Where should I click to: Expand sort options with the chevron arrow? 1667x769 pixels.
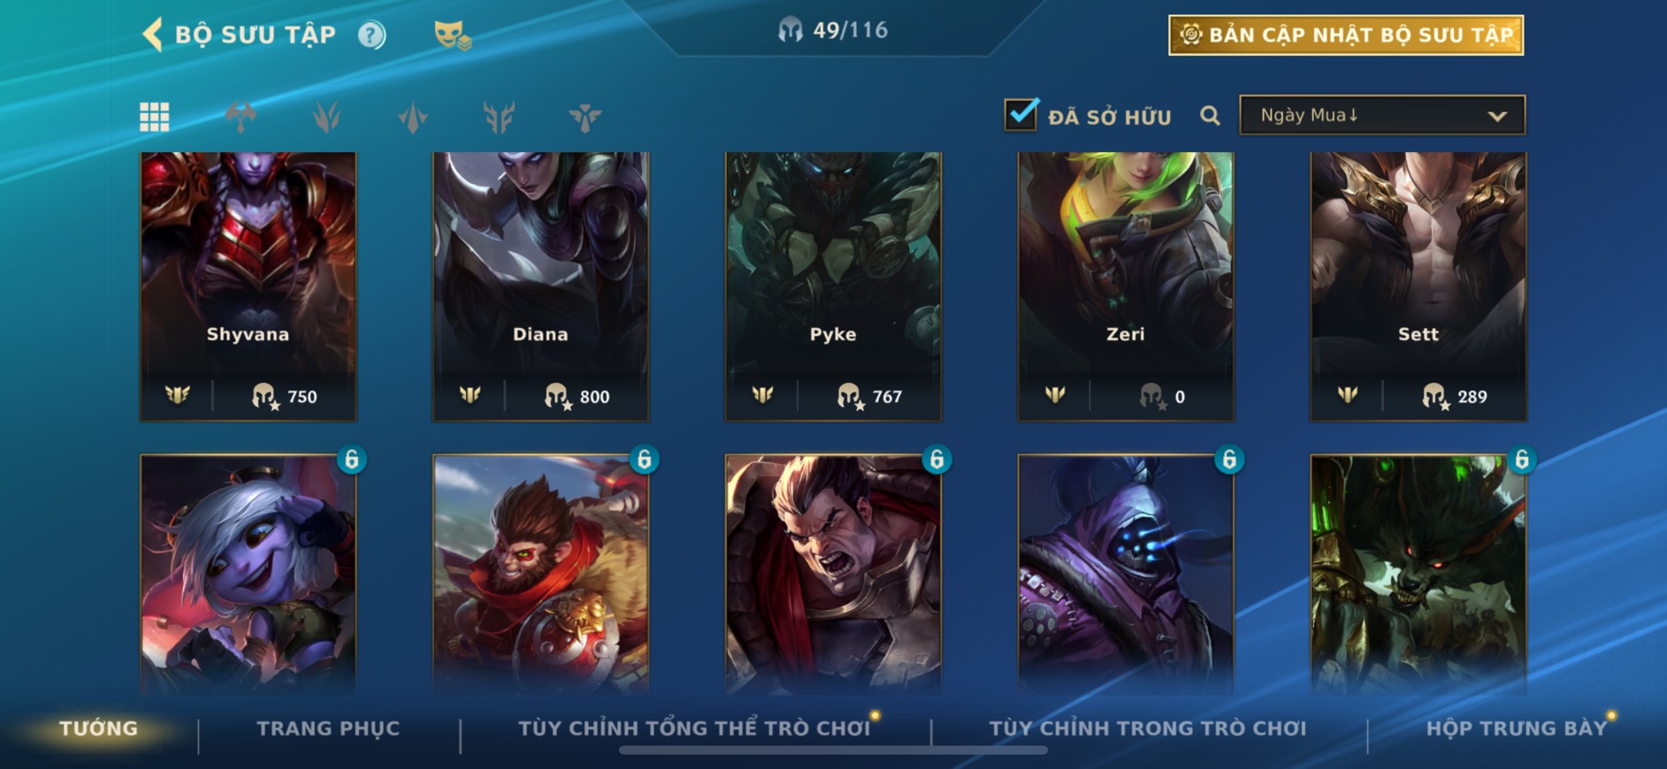[x=1496, y=116]
